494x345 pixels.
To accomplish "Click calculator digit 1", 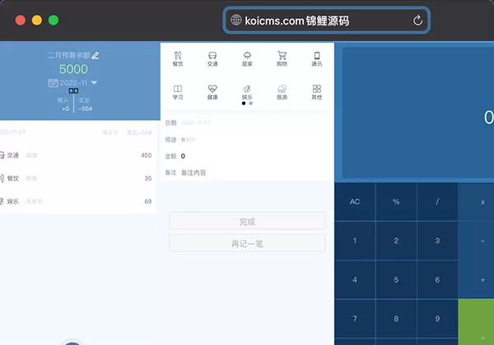I will point(355,241).
